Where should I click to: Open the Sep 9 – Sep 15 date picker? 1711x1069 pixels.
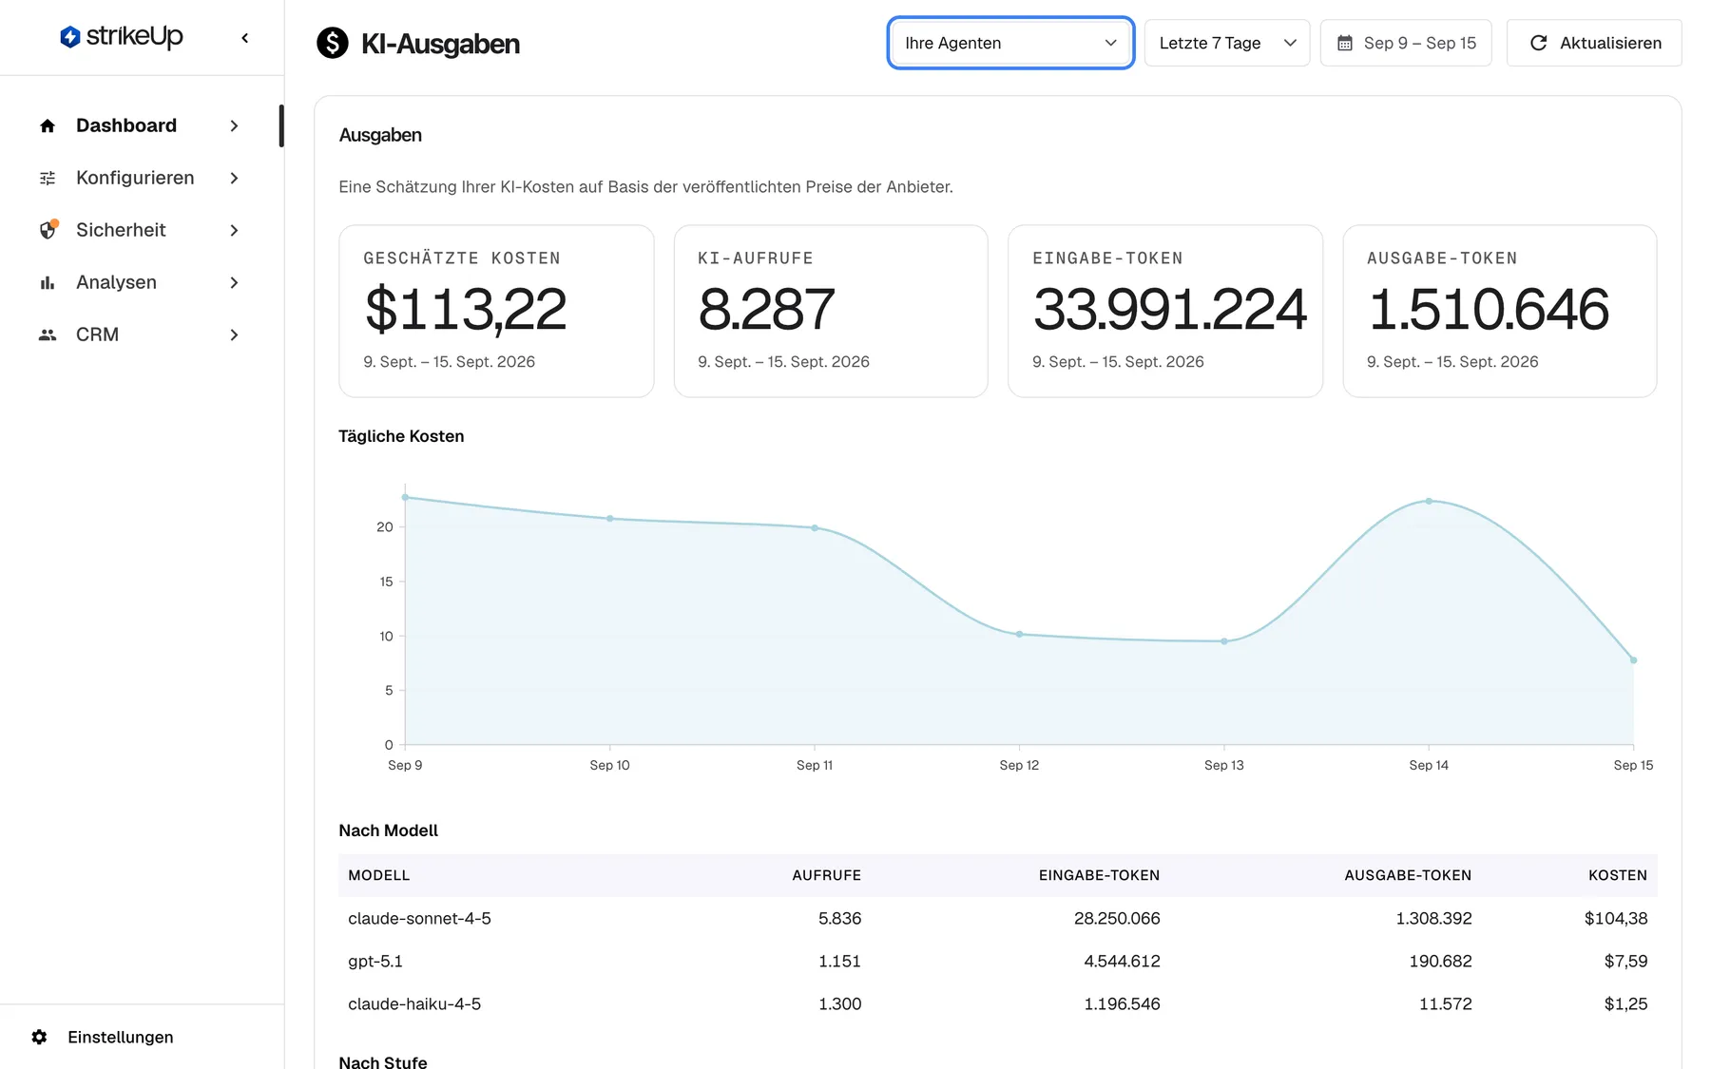[1406, 43]
